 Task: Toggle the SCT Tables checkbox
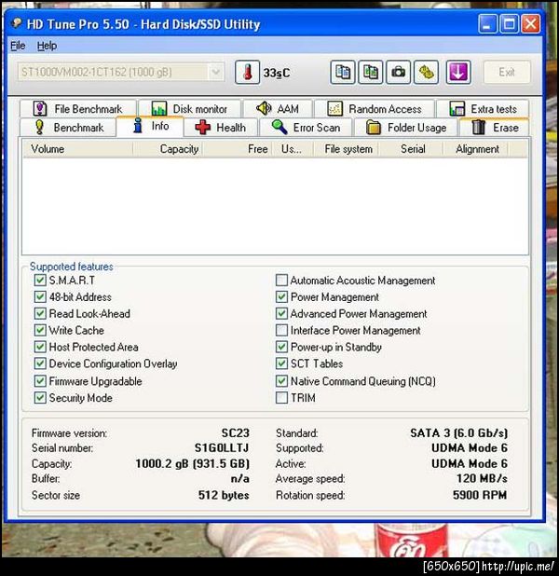281,363
